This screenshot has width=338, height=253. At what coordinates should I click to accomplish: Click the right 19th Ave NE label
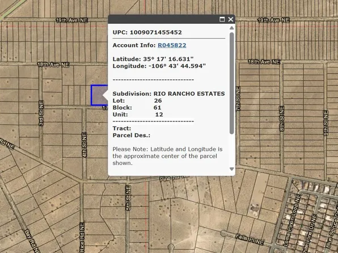(x=273, y=20)
